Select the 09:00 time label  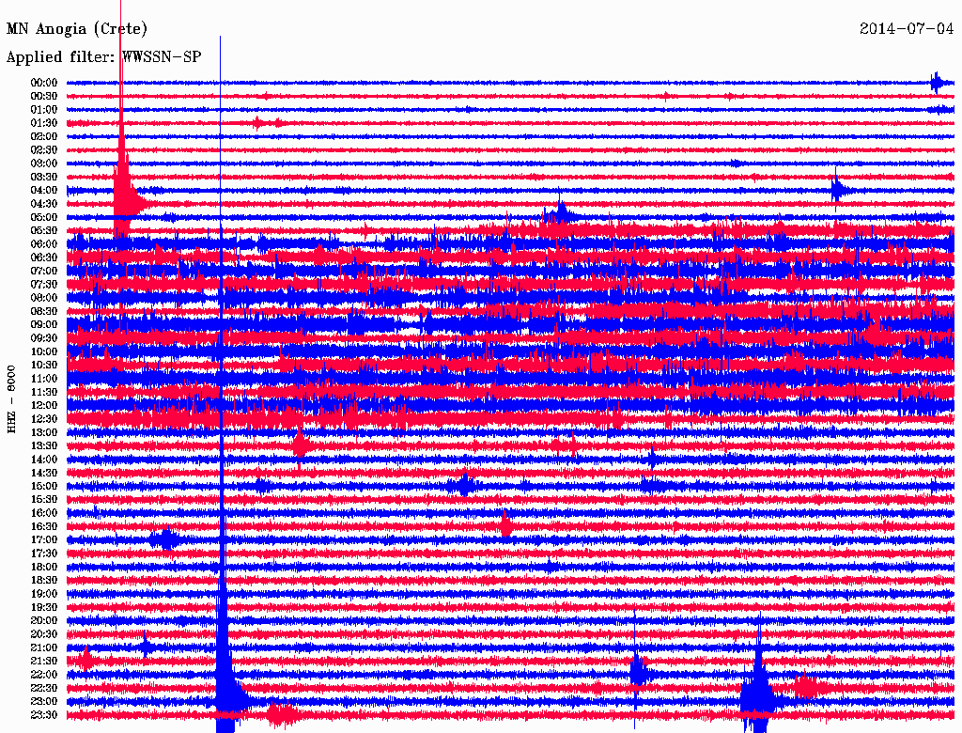pos(44,325)
